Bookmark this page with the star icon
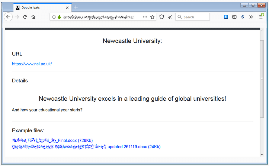This screenshot has height=166, width=269. (152, 17)
